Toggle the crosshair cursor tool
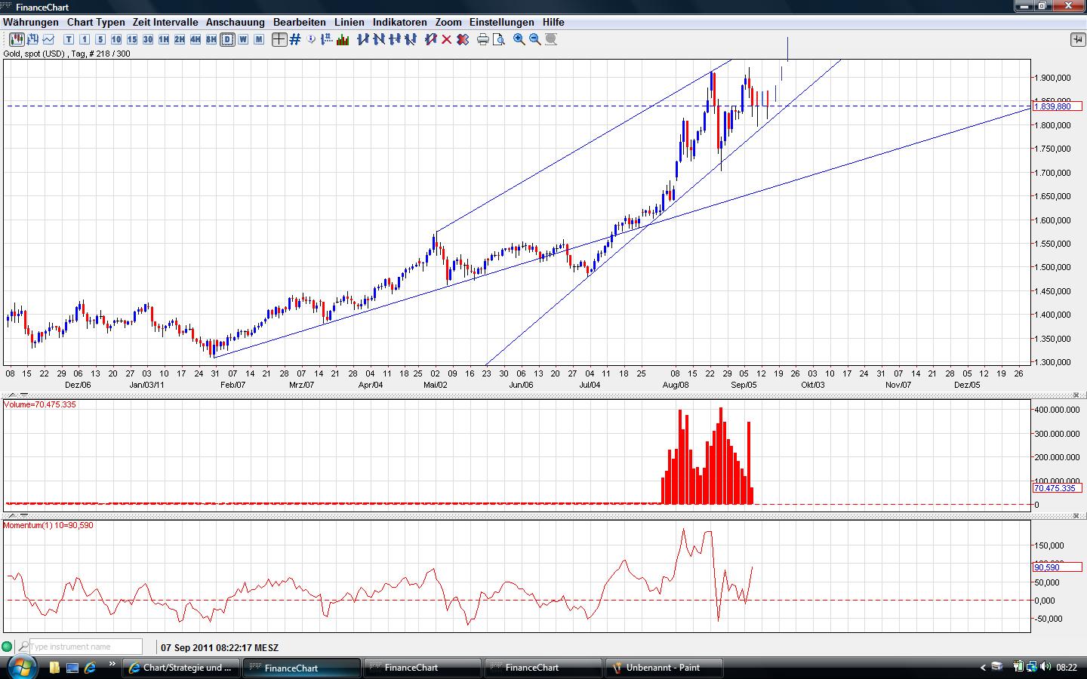This screenshot has height=679, width=1087. pyautogui.click(x=279, y=39)
